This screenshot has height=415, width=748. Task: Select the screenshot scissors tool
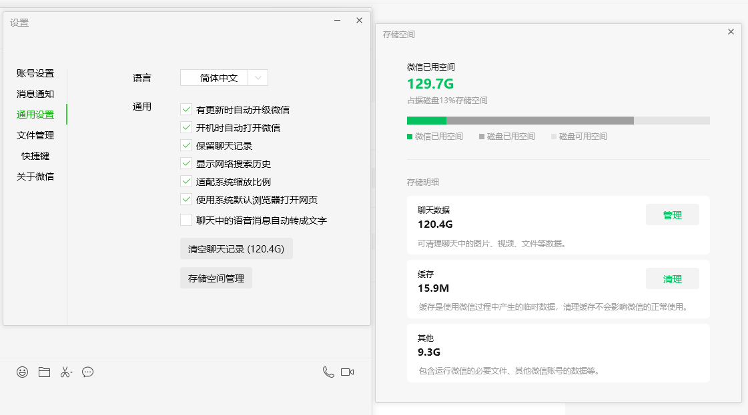click(x=66, y=372)
